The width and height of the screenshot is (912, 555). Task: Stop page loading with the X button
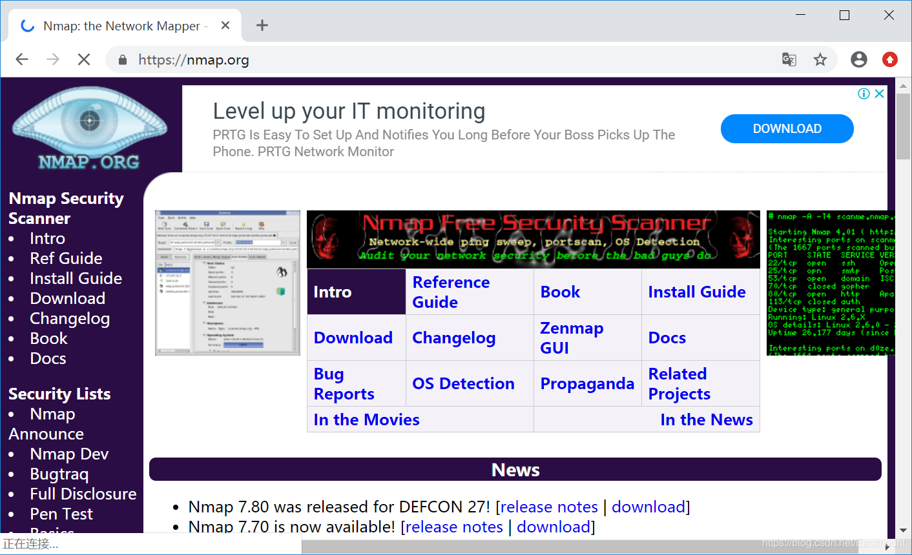84,59
